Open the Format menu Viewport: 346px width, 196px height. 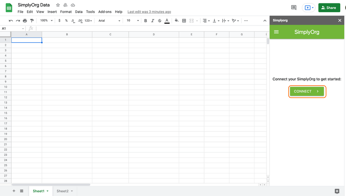coord(66,12)
